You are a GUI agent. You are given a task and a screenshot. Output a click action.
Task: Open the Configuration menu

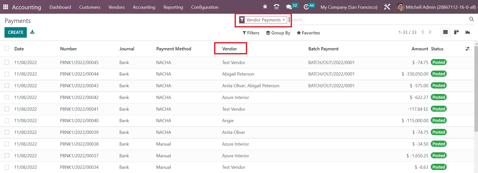(x=205, y=7)
